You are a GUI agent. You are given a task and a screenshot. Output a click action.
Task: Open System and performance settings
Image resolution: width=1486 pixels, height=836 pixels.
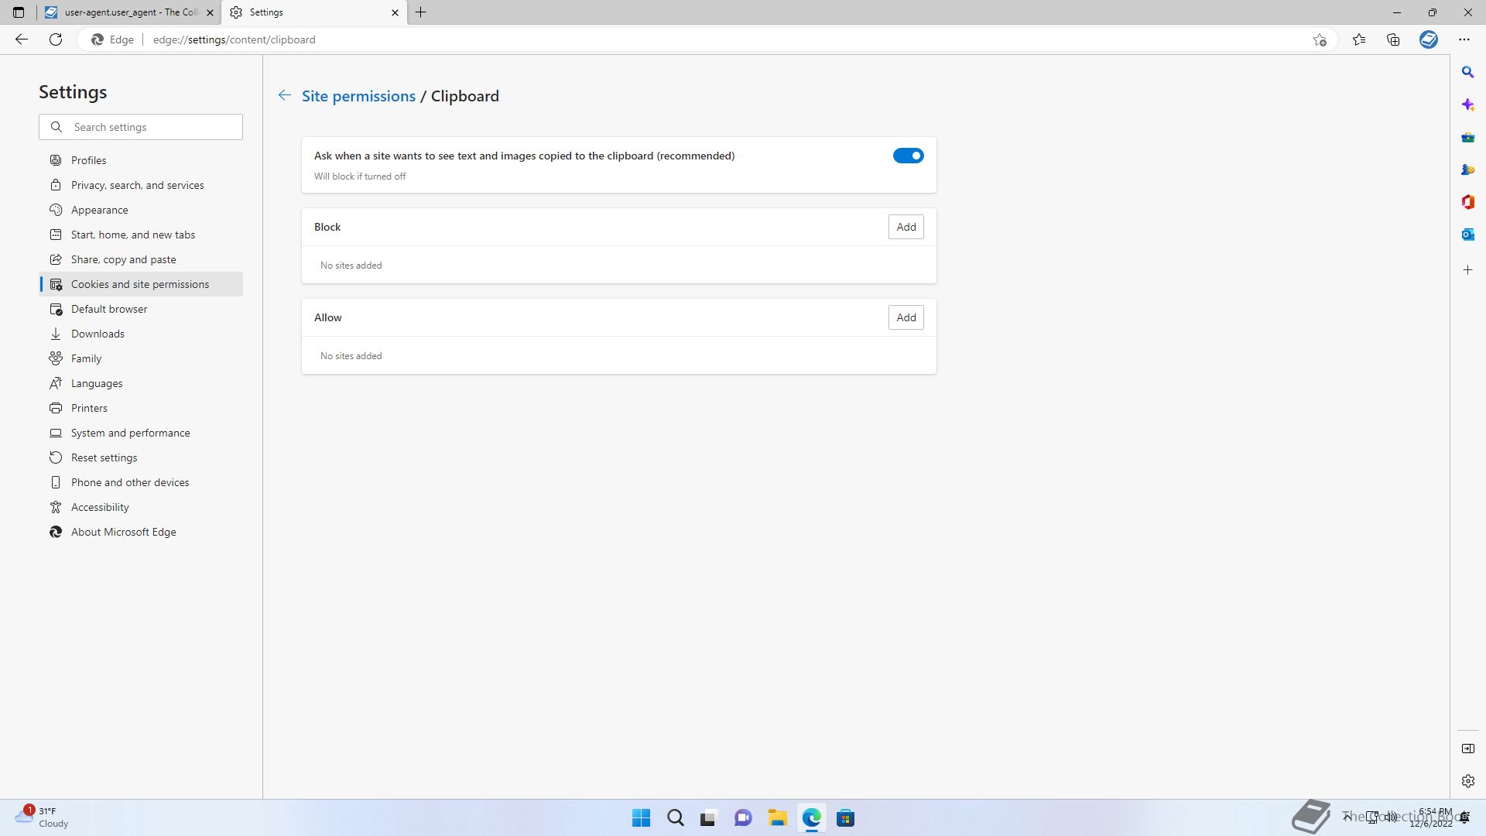(x=141, y=433)
